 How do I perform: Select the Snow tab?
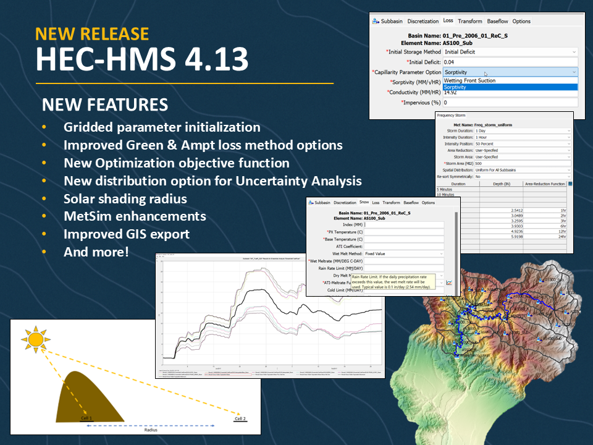(364, 203)
